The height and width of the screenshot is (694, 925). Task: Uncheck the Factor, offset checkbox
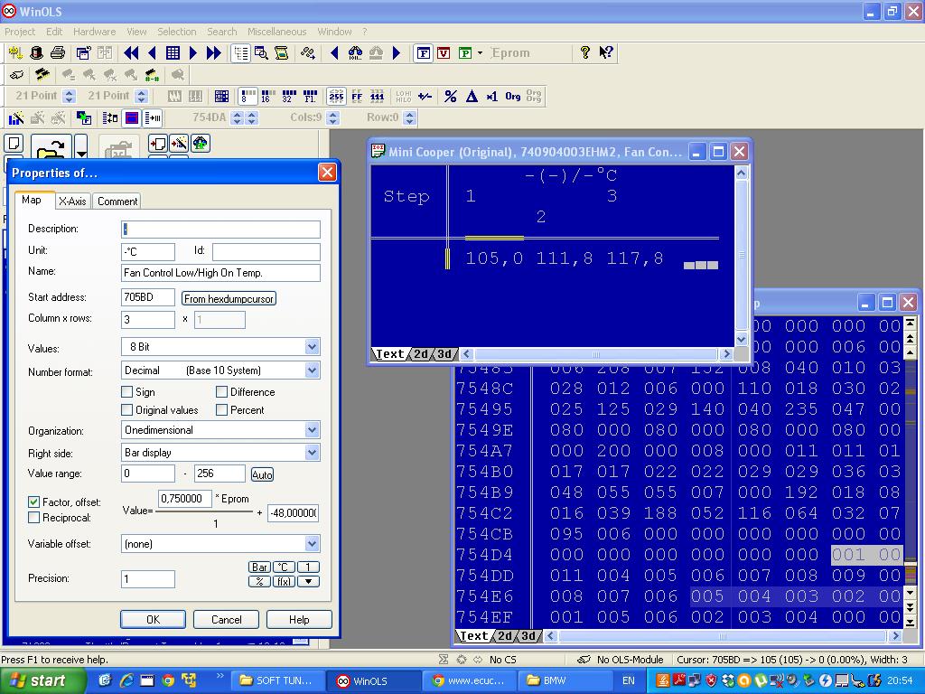[33, 502]
